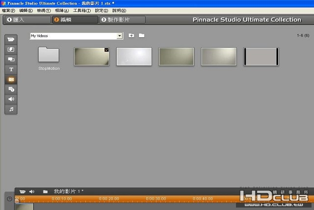The width and height of the screenshot is (314, 210).
Task: Show the Sound Effects album section
Action: tap(11, 99)
